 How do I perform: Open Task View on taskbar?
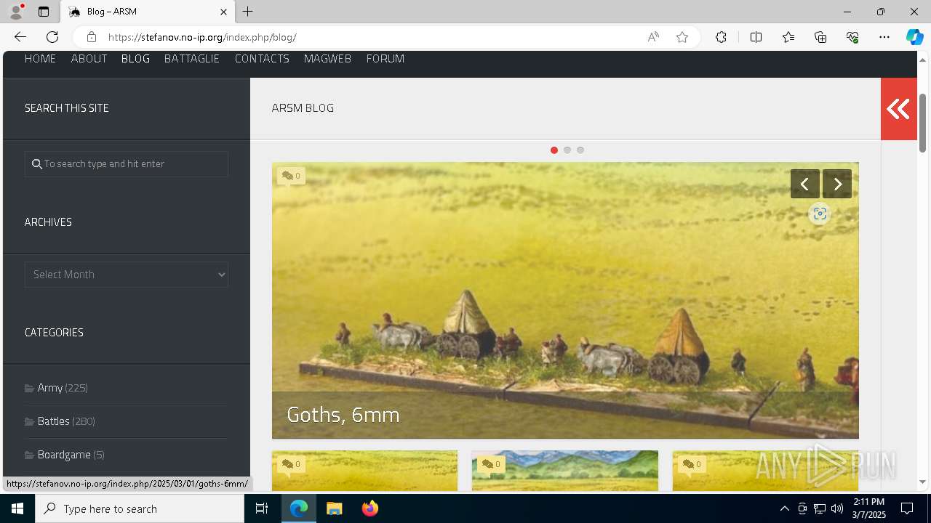[262, 508]
